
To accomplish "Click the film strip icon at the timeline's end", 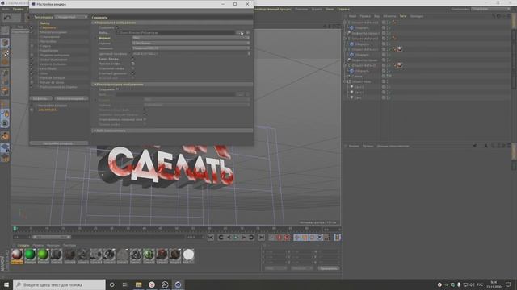I will tap(337, 238).
